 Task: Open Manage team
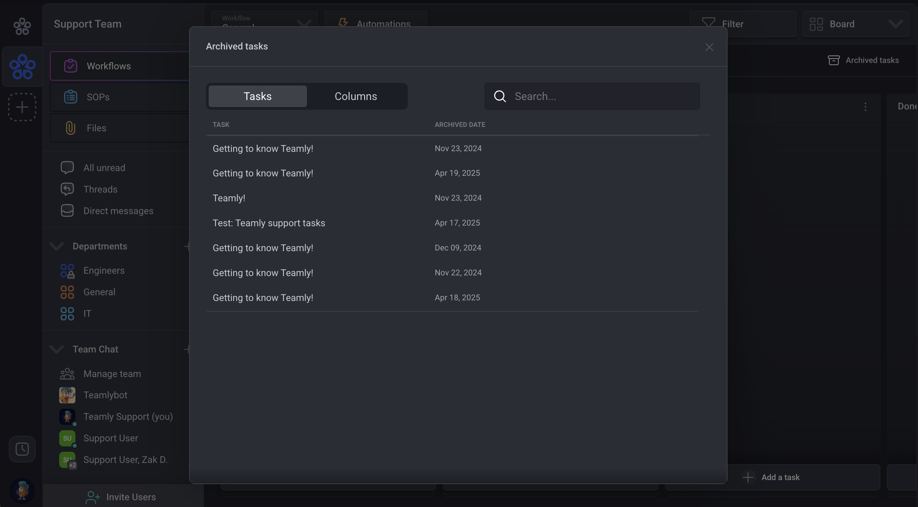click(112, 374)
